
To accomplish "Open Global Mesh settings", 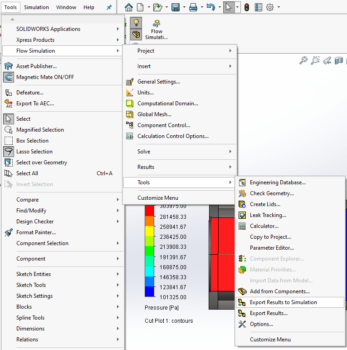I will click(180, 114).
